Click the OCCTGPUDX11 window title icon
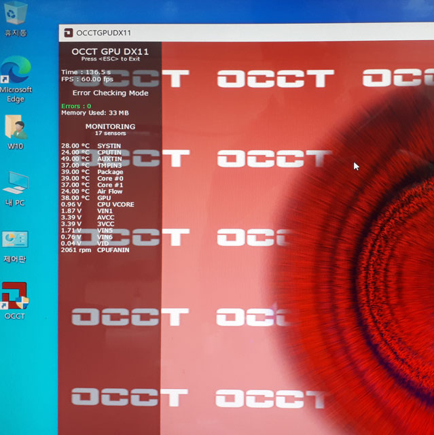The image size is (434, 435). pos(68,33)
